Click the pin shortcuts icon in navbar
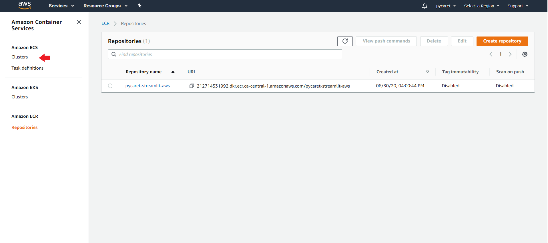The image size is (548, 243). 140,6
